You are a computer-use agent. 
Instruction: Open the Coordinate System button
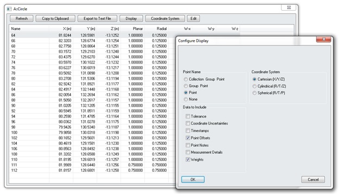point(165,18)
